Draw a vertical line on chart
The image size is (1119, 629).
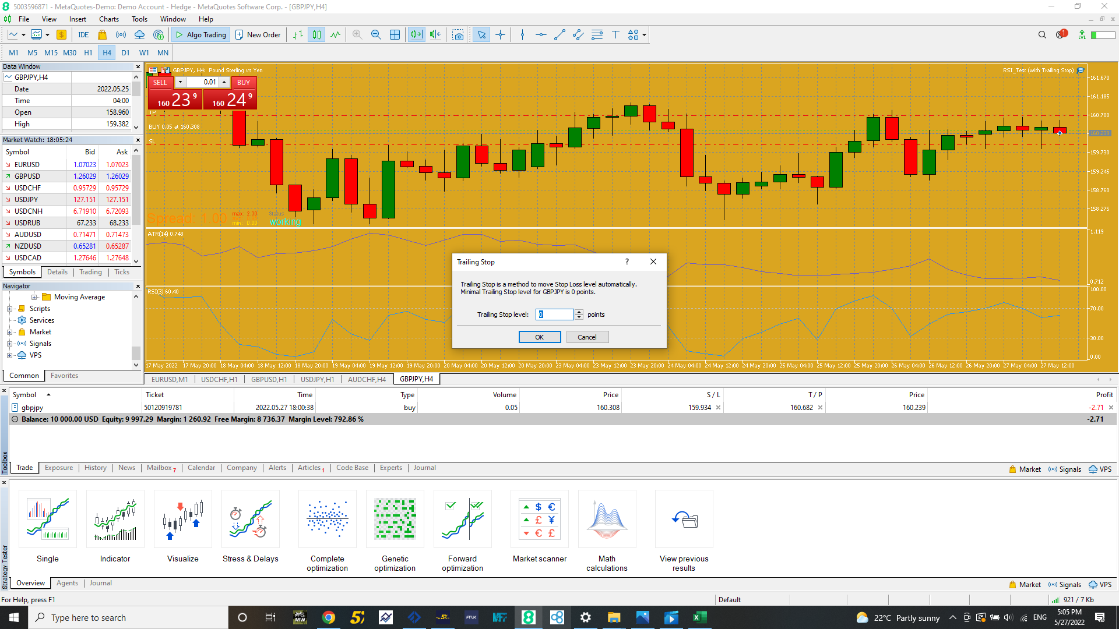point(522,35)
